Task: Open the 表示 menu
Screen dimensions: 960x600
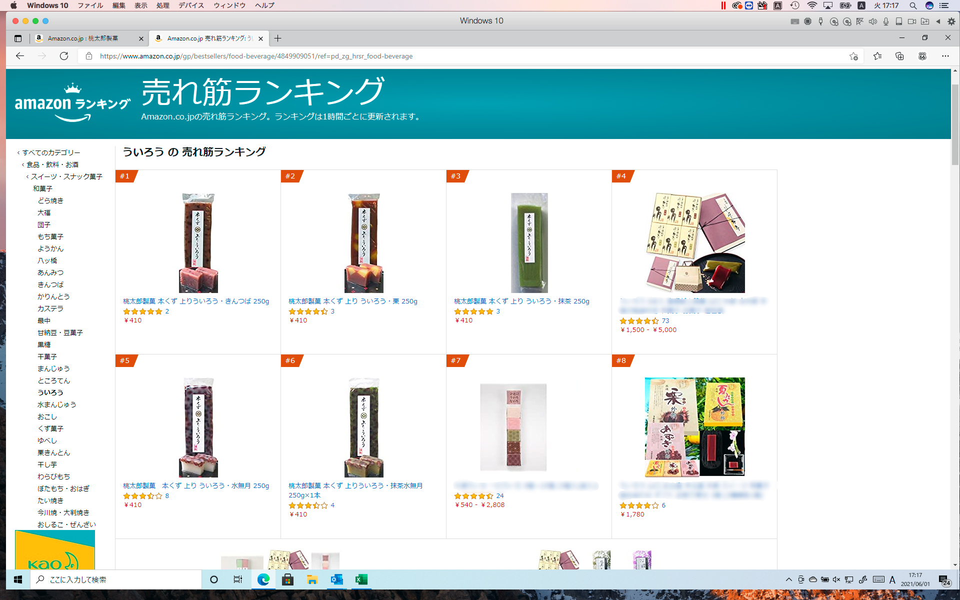Action: [141, 5]
